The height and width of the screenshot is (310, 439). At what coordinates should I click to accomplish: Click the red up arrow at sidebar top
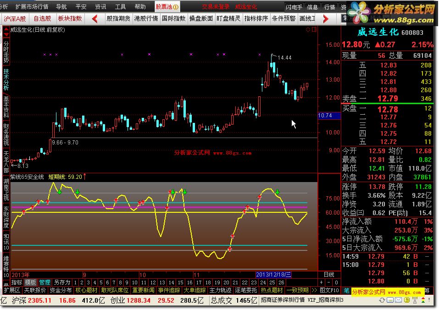(6, 29)
